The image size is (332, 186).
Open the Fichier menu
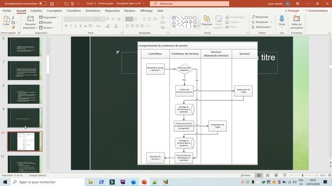[7, 10]
